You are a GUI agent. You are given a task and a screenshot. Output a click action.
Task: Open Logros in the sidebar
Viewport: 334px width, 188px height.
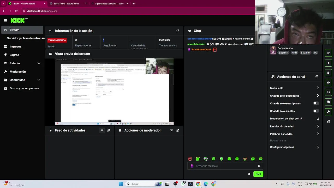coord(22,55)
